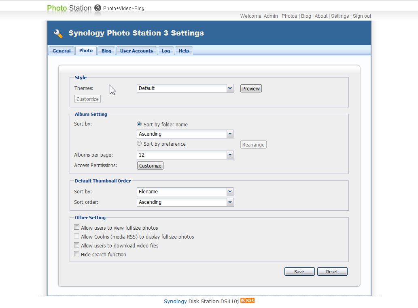Click the 'Sort order:' label
The width and height of the screenshot is (418, 308).
[x=86, y=202]
